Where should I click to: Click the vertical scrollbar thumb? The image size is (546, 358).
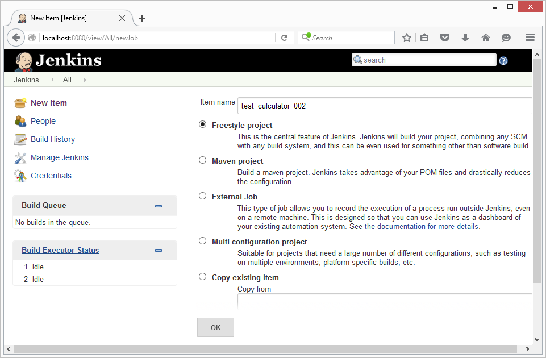tap(537, 172)
